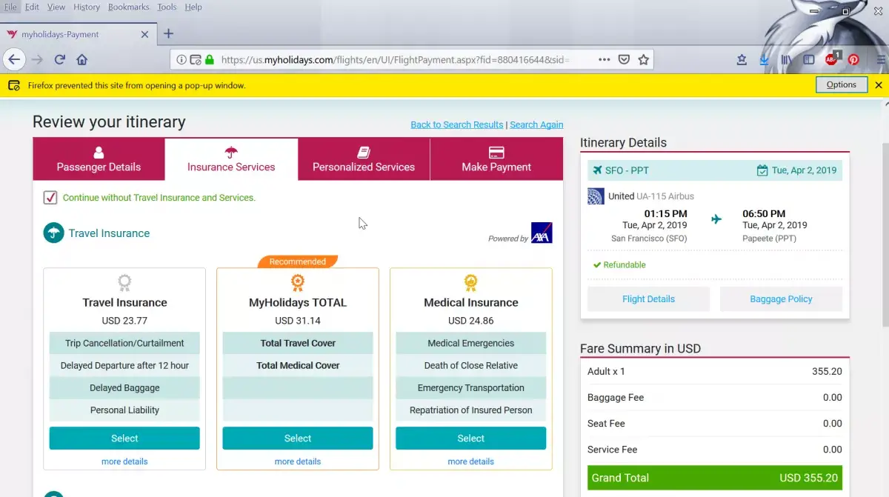Image resolution: width=889 pixels, height=497 pixels.
Task: Save page to Pocket icon
Action: coord(625,59)
